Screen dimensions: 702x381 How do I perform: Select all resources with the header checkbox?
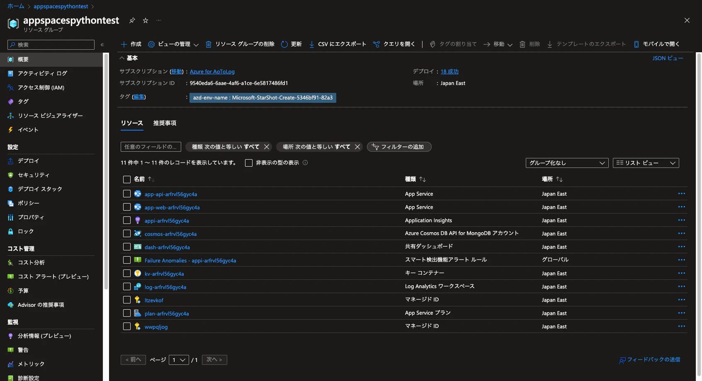(x=127, y=180)
